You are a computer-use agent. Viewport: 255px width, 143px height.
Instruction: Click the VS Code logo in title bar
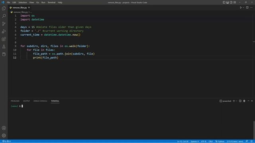tap(3, 2)
